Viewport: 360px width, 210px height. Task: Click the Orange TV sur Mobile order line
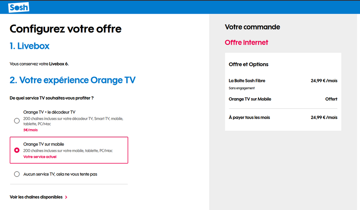point(283,99)
